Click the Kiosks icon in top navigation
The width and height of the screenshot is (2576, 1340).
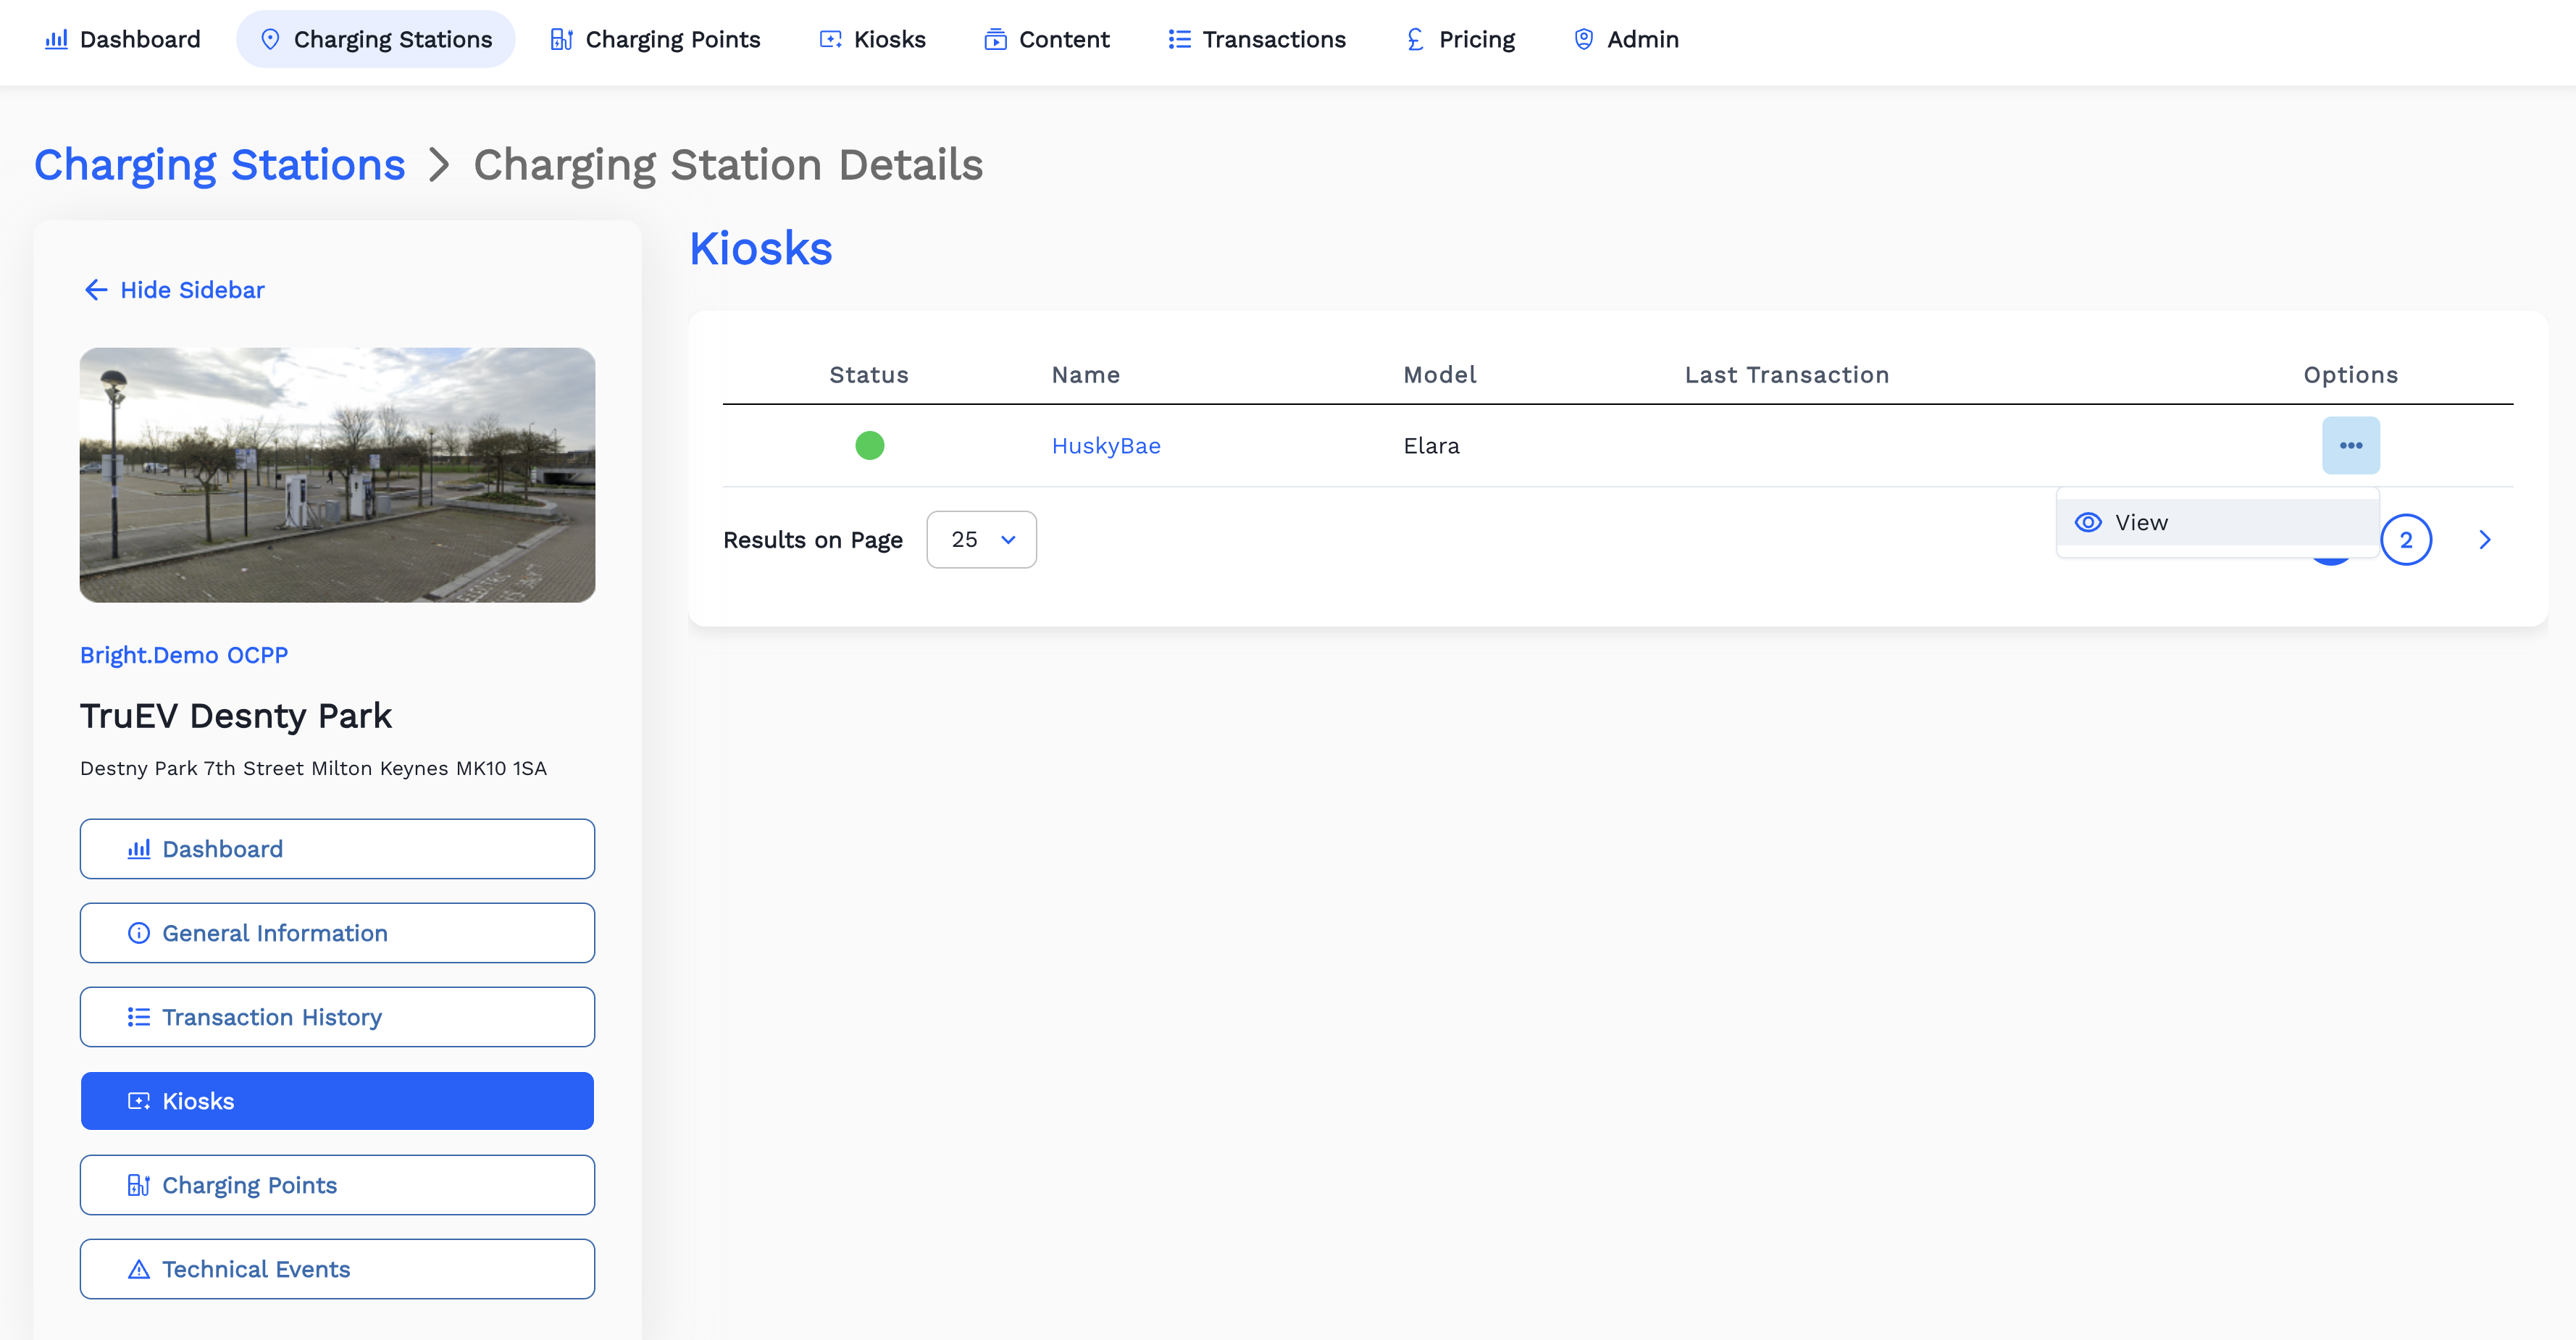pos(830,39)
